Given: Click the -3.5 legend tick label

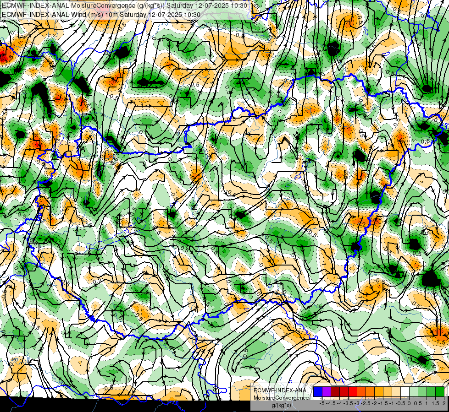Looking at the screenshot, I should 348,403.
